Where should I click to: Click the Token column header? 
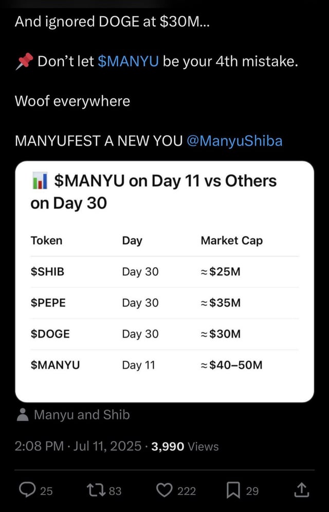[46, 241]
